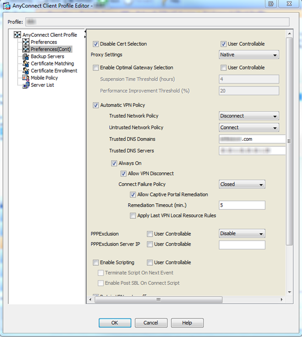Click the Preferences node icon
Image resolution: width=302 pixels, height=337 pixels.
tap(26, 42)
